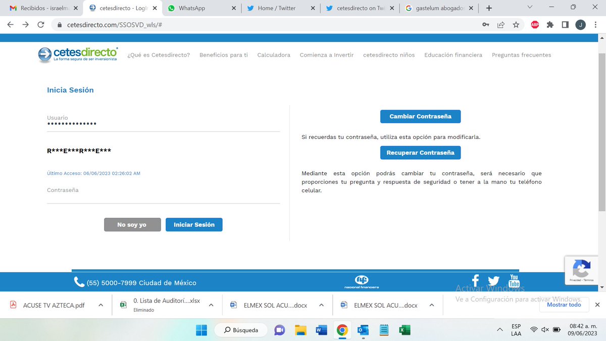606x341 pixels.
Task: Expand options for ACUSE TV AZTECA.pdf download
Action: 101,305
